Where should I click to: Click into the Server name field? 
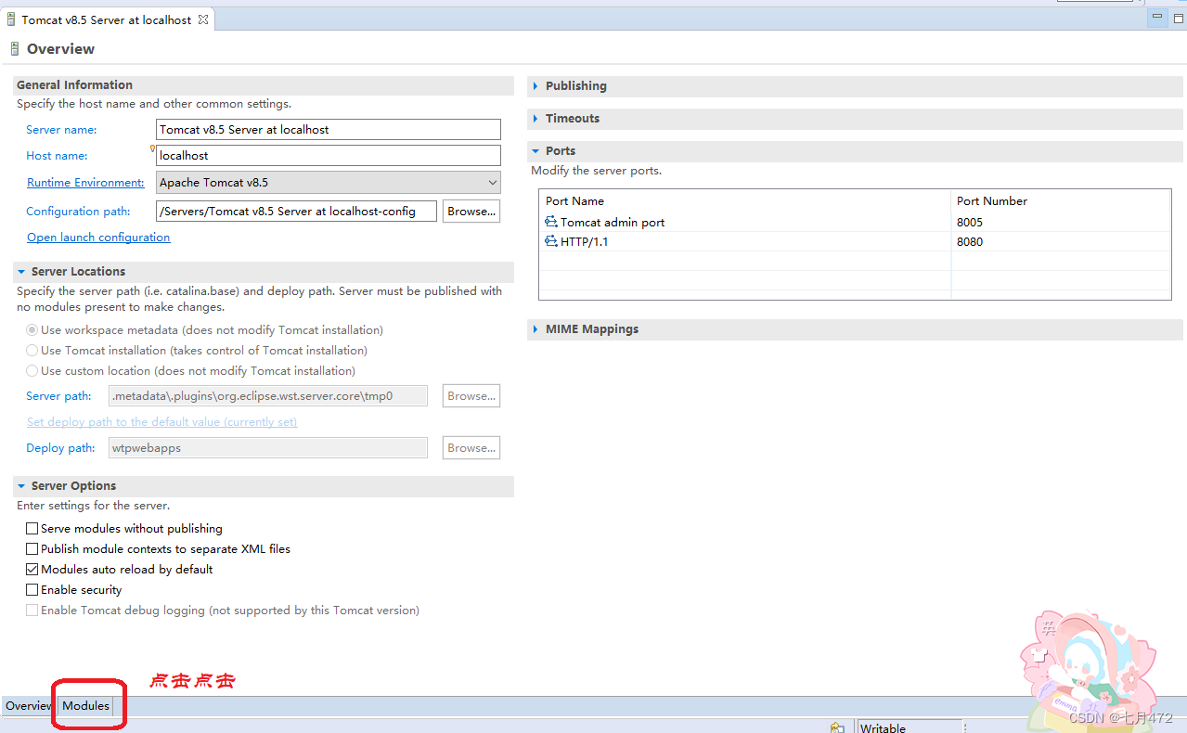[329, 130]
